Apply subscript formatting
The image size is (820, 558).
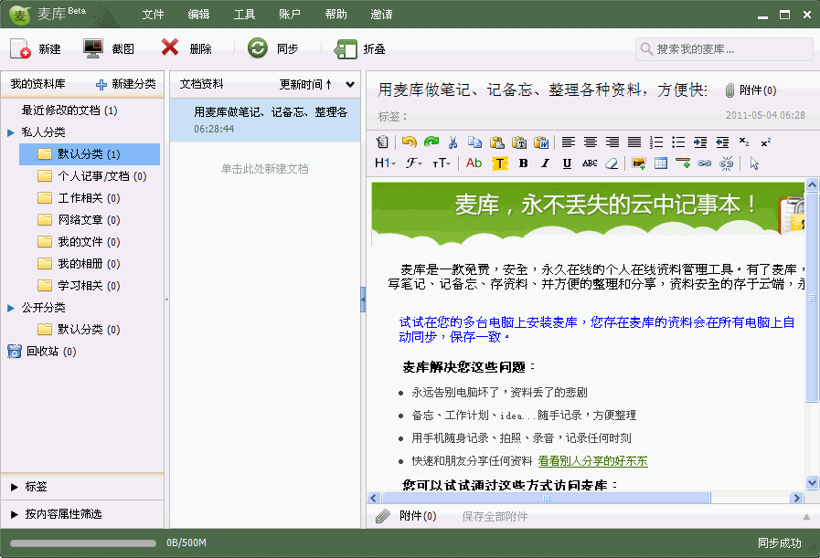tap(744, 142)
